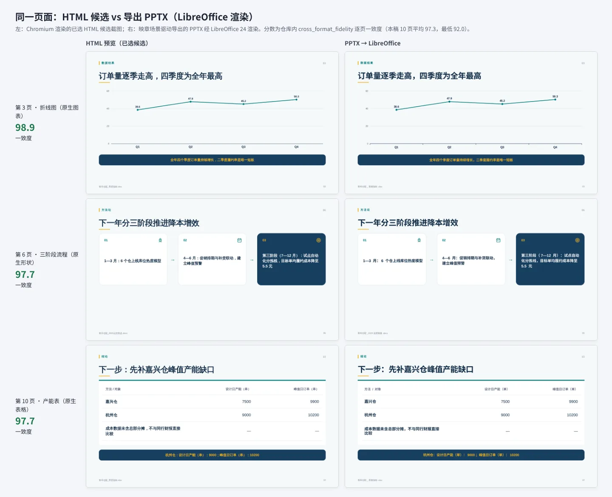The height and width of the screenshot is (497, 612).
Task: Click the rocket icon on LibreOffice card 01
Action: (419, 240)
